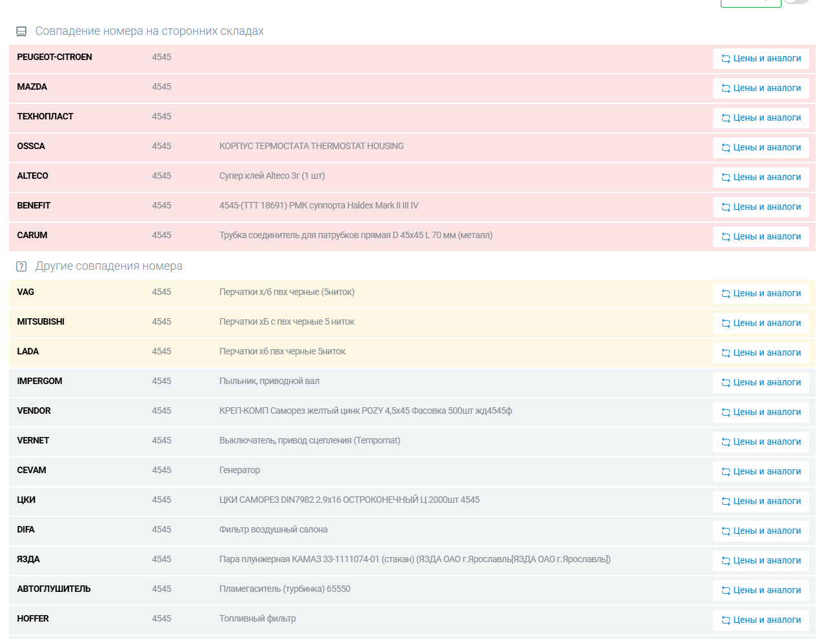Click 'Фильтр воздушный салона' description
The height and width of the screenshot is (639, 826).
click(x=274, y=530)
